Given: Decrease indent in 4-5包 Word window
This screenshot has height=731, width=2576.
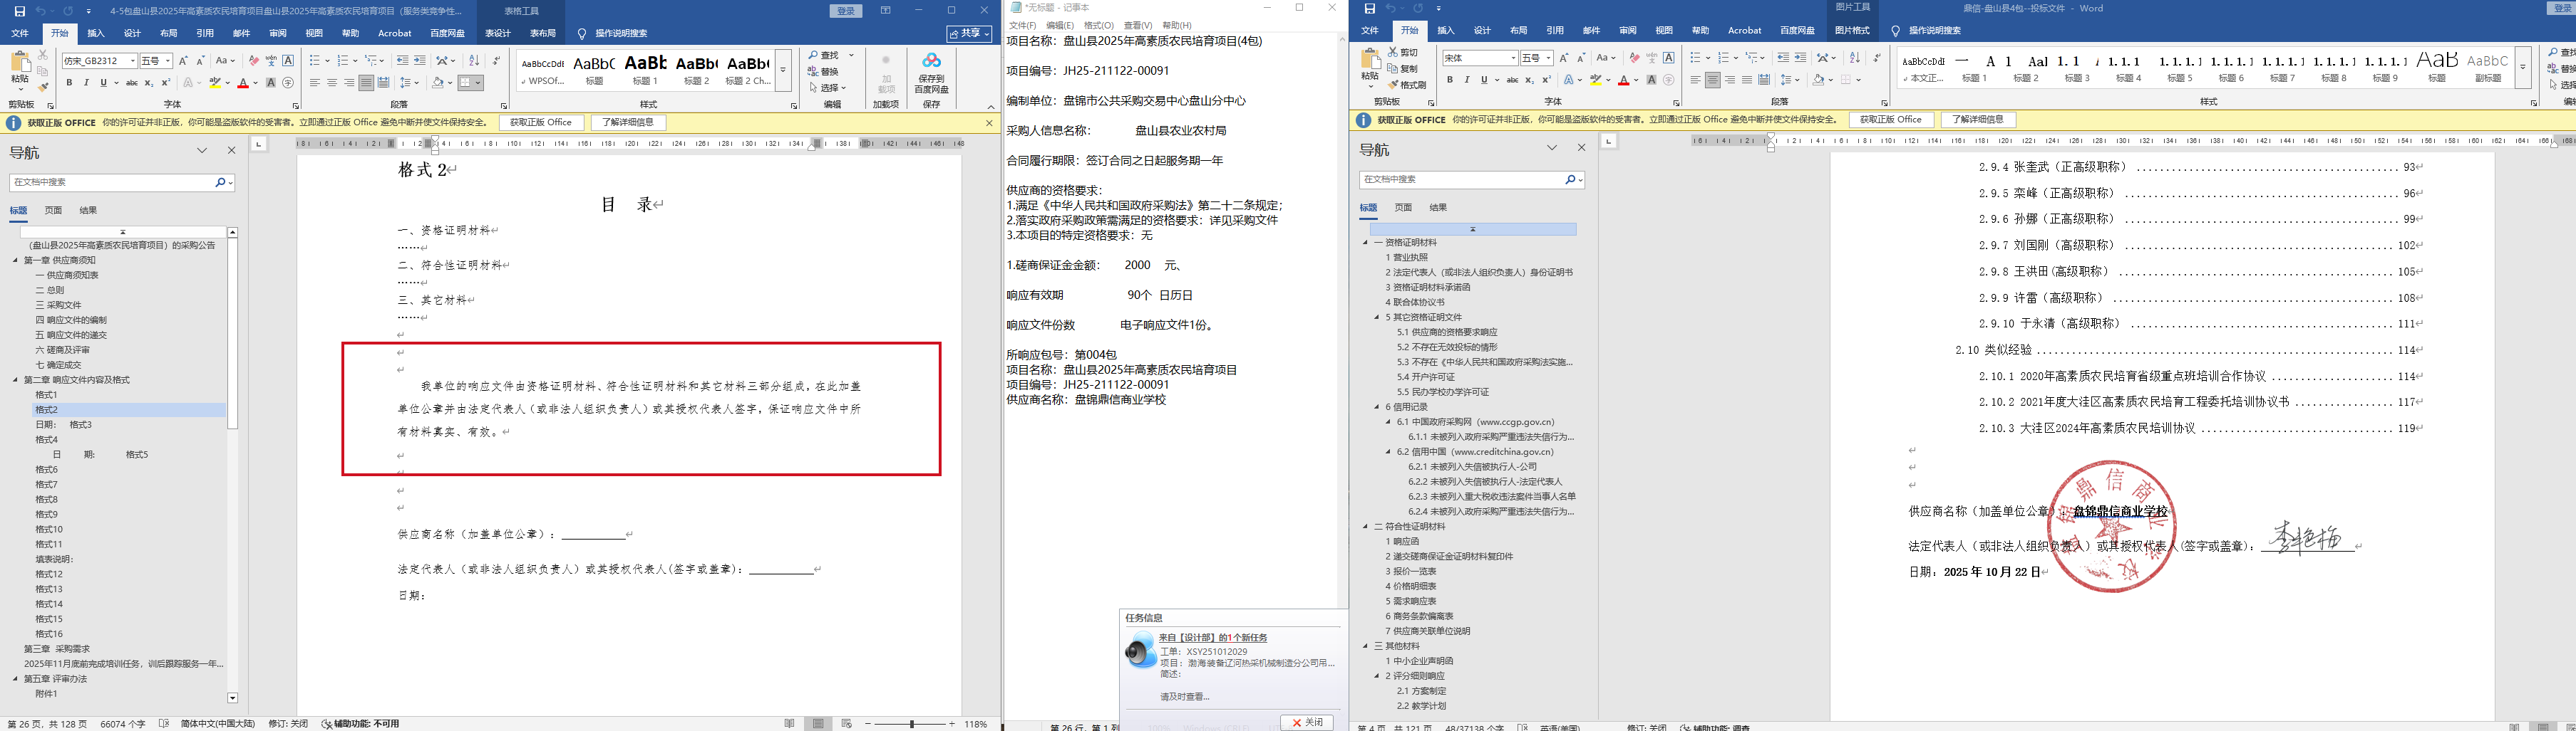Looking at the screenshot, I should click(x=402, y=61).
